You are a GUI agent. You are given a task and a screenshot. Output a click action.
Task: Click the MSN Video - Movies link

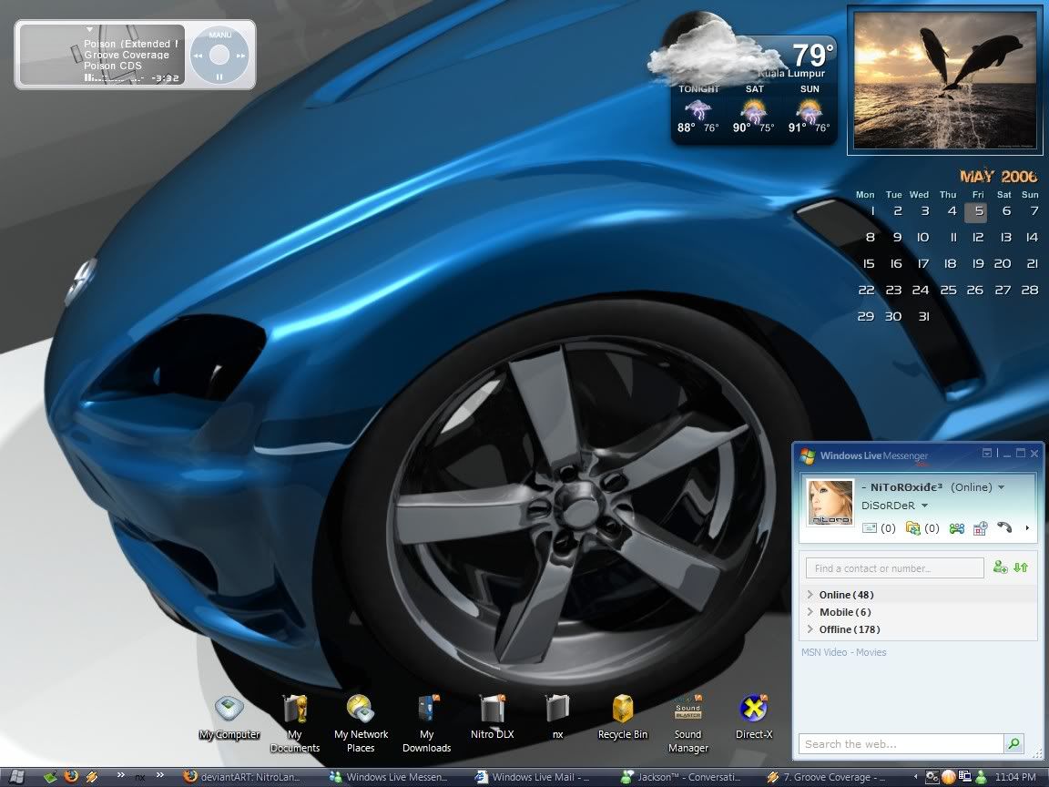(843, 652)
